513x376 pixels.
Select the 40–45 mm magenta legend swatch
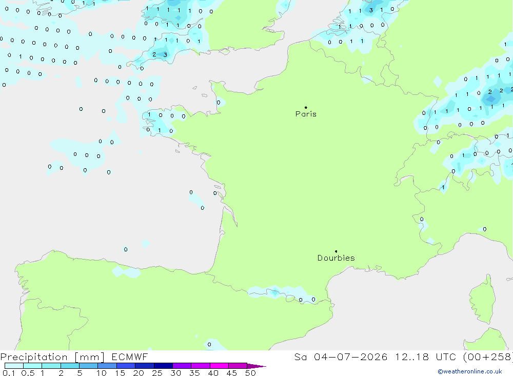click(x=219, y=366)
